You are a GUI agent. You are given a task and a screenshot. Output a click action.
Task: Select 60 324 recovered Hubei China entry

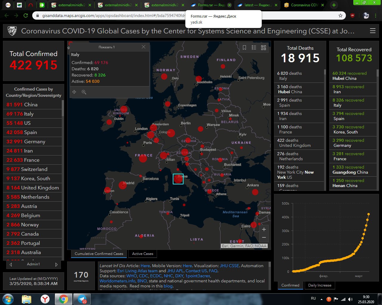[x=353, y=76]
